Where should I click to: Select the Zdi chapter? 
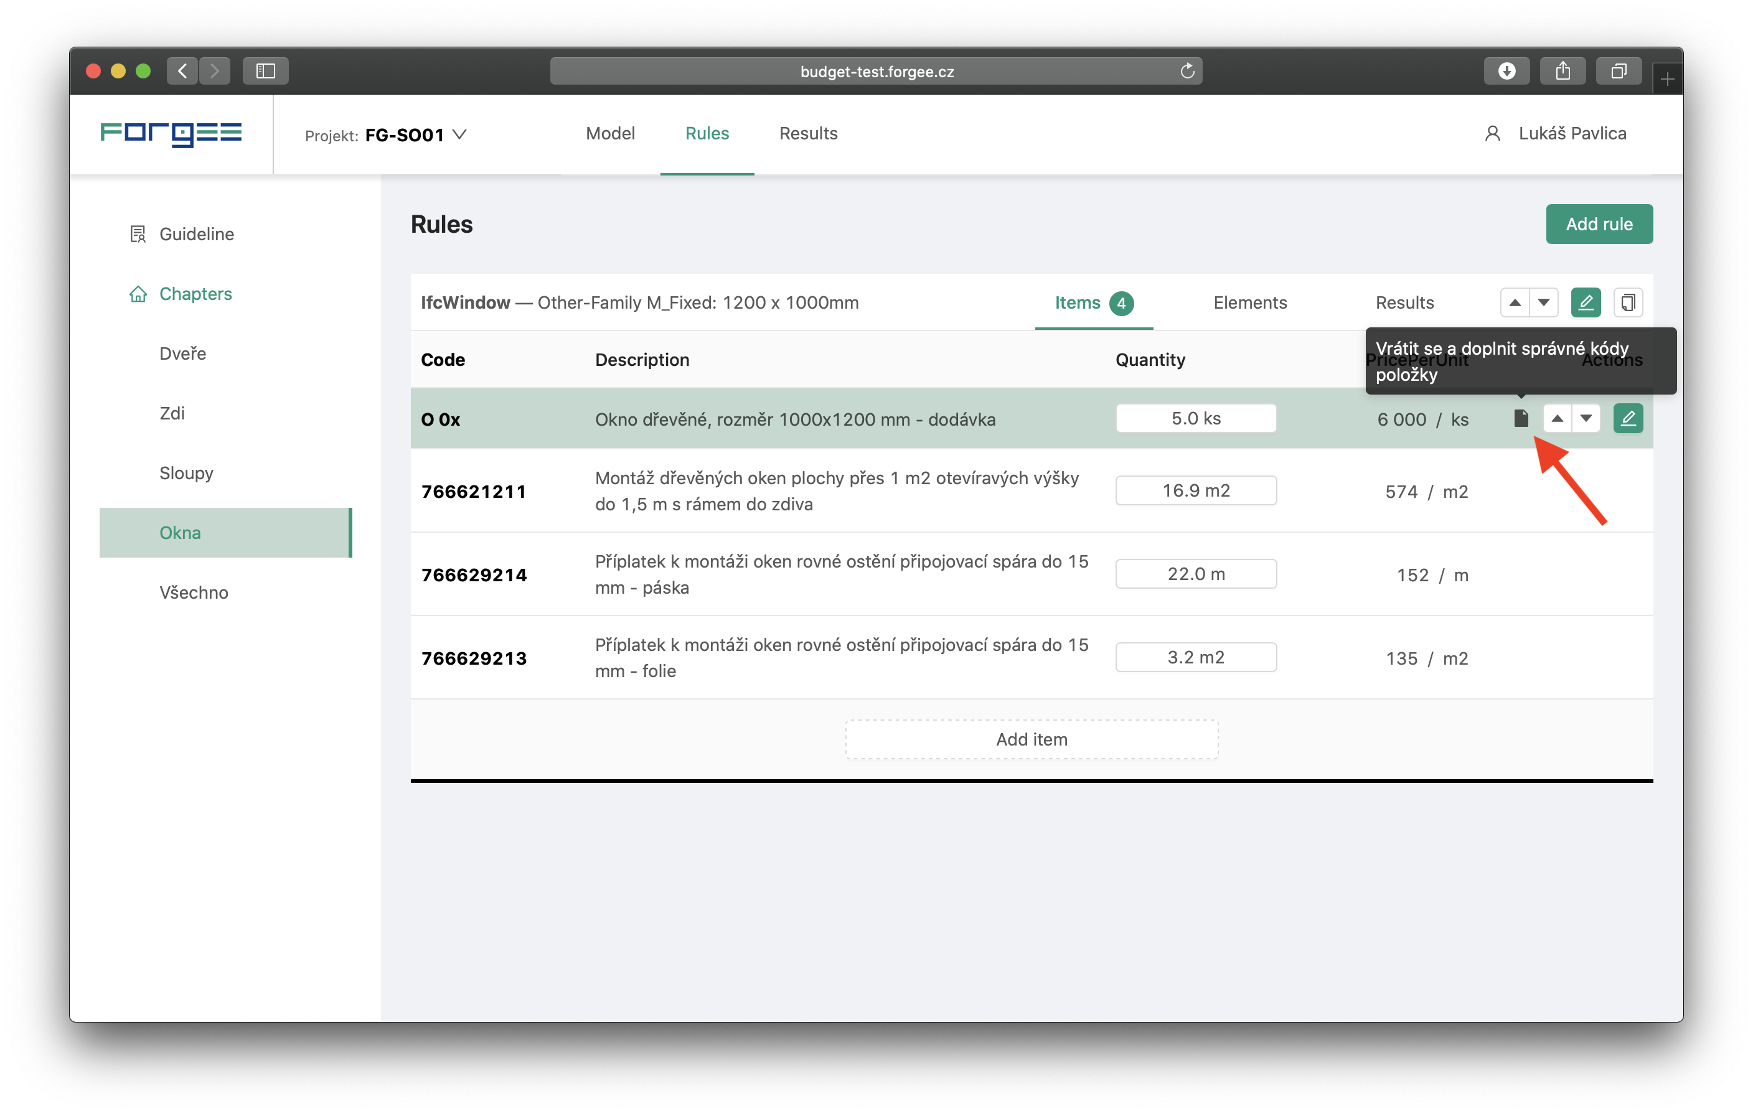tap(172, 413)
